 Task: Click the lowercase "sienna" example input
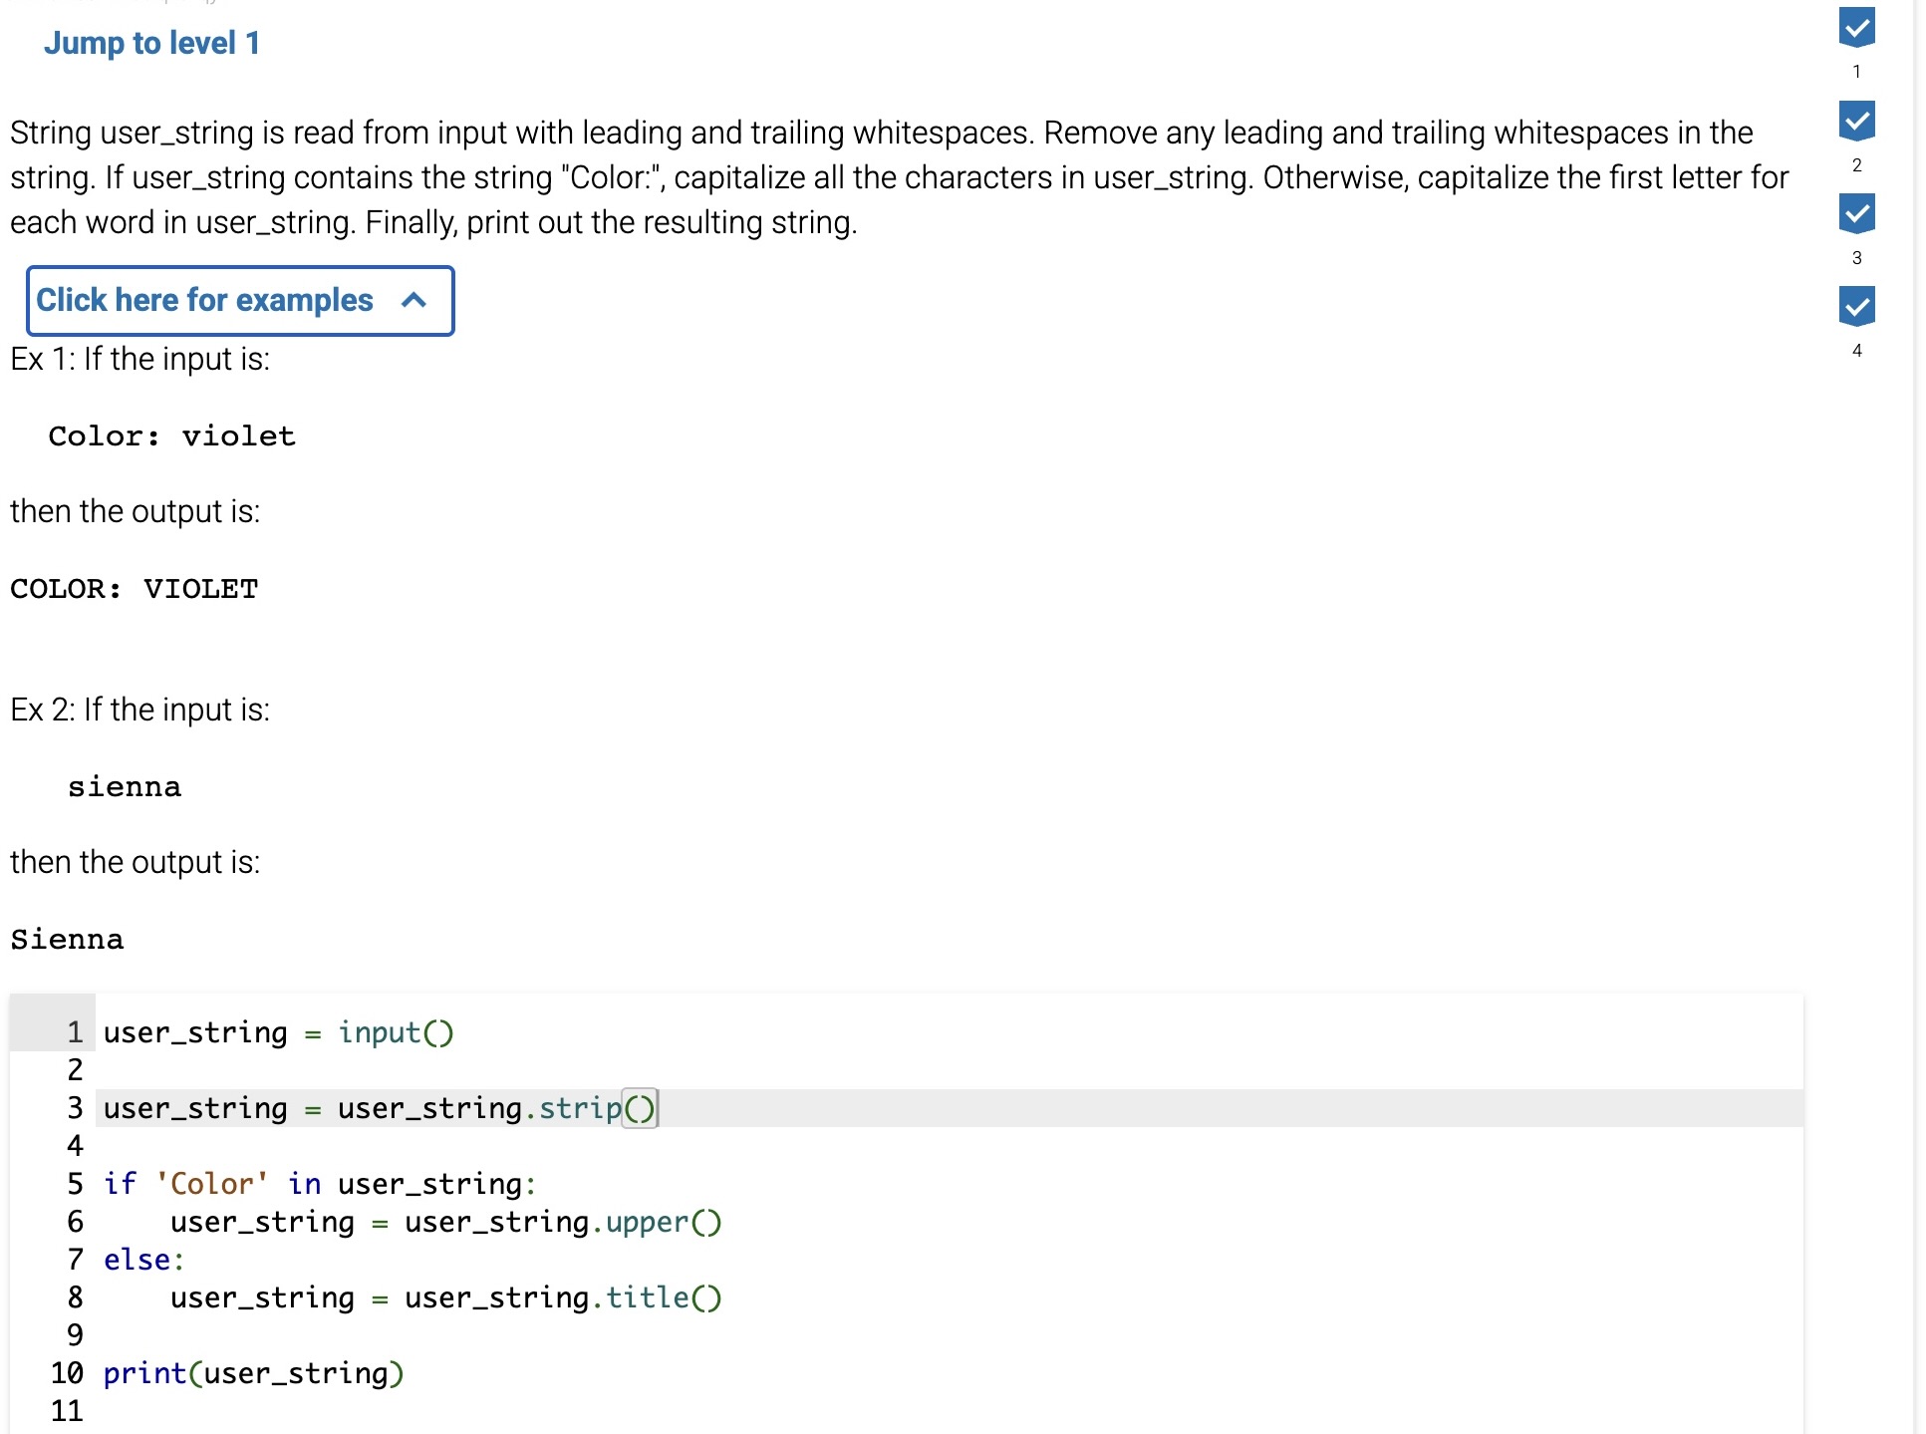[x=125, y=787]
